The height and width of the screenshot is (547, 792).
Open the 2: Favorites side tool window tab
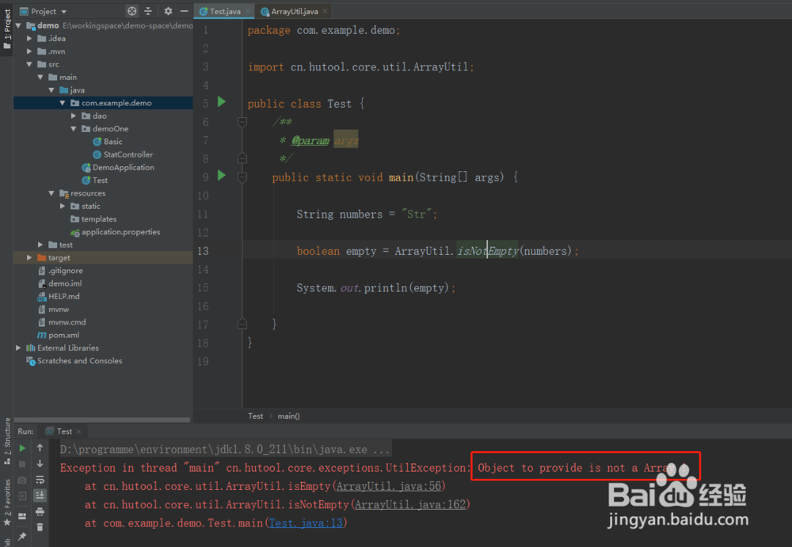point(7,502)
